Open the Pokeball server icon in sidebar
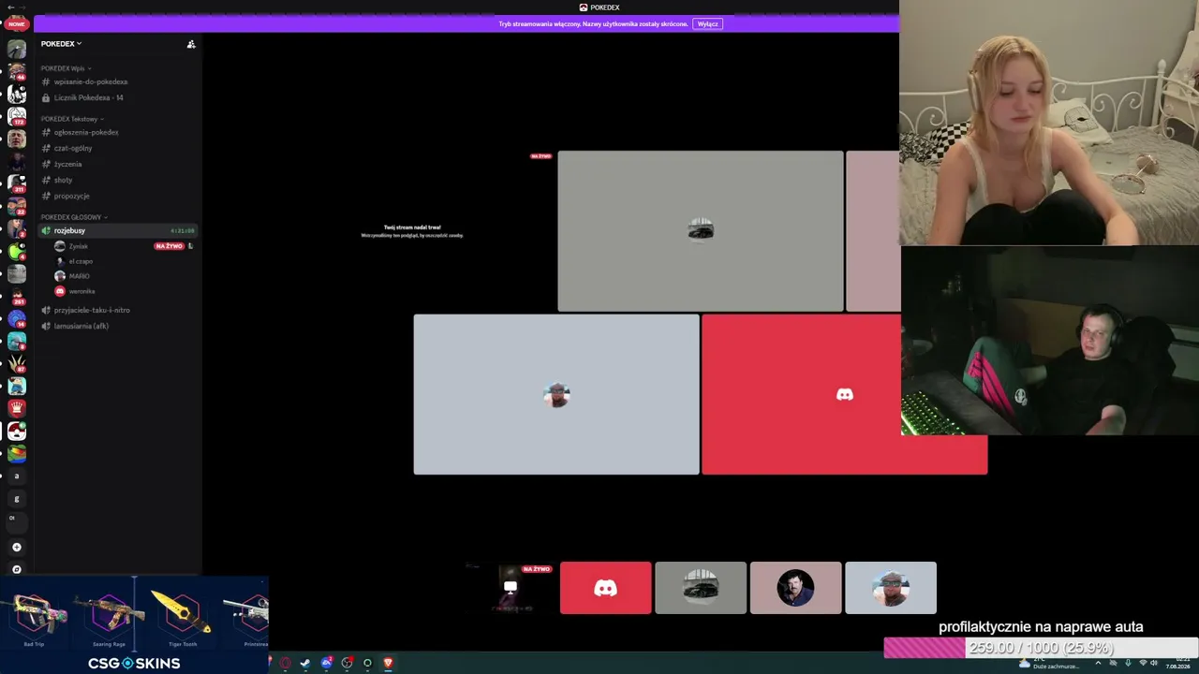The width and height of the screenshot is (1199, 674). (17, 431)
